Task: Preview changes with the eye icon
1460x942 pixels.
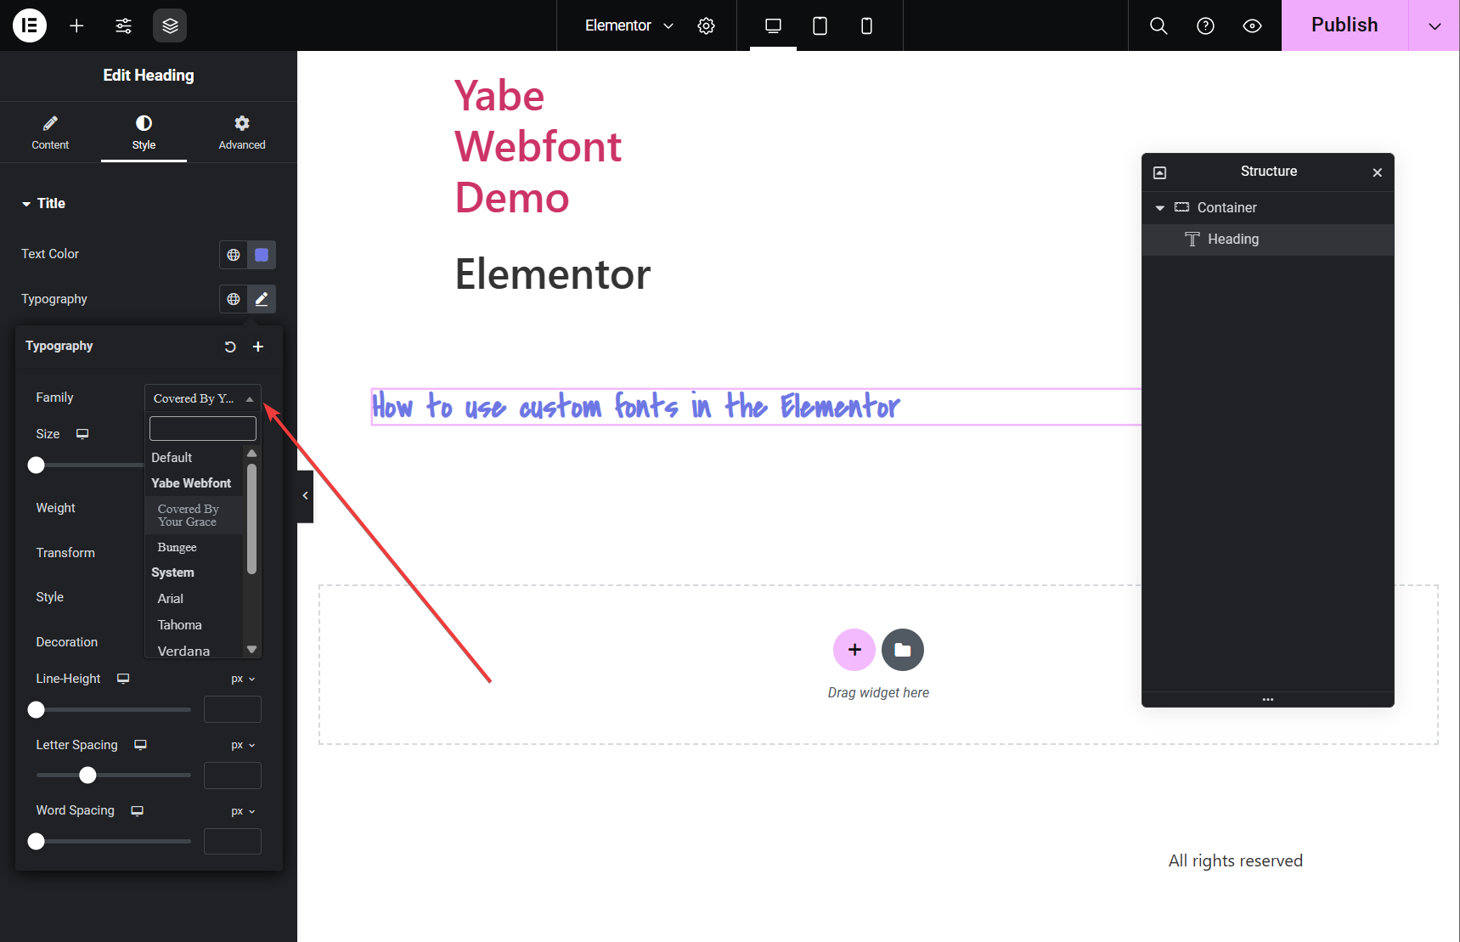Action: tap(1252, 25)
